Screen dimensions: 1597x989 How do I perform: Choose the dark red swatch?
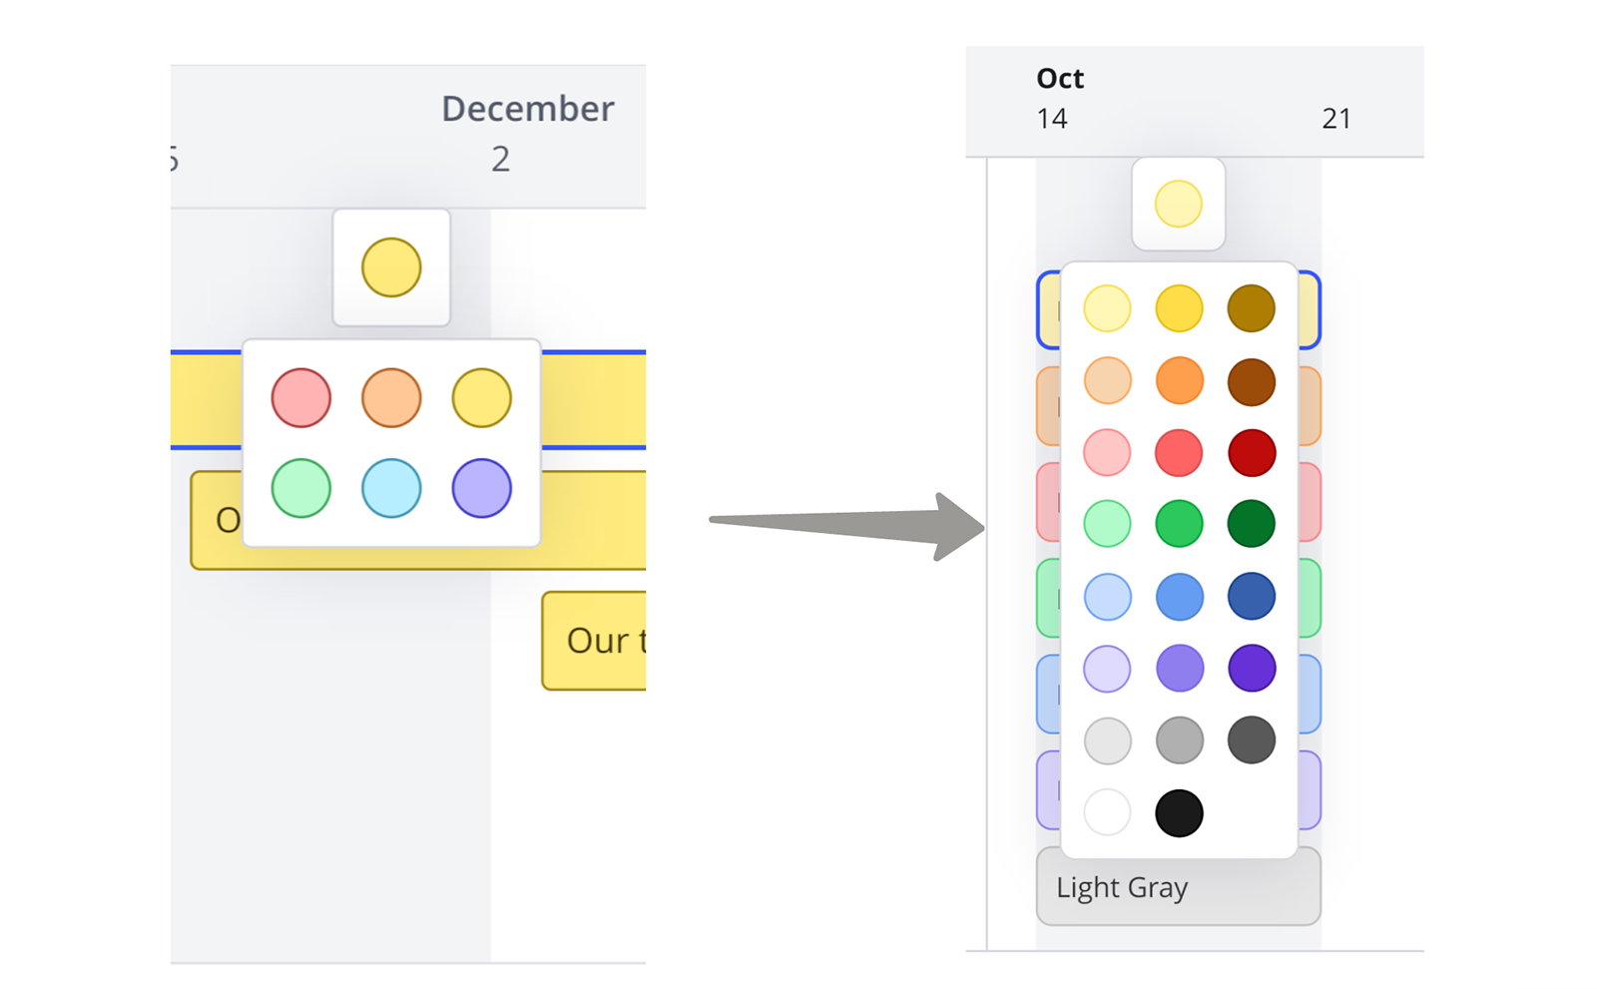(x=1251, y=452)
